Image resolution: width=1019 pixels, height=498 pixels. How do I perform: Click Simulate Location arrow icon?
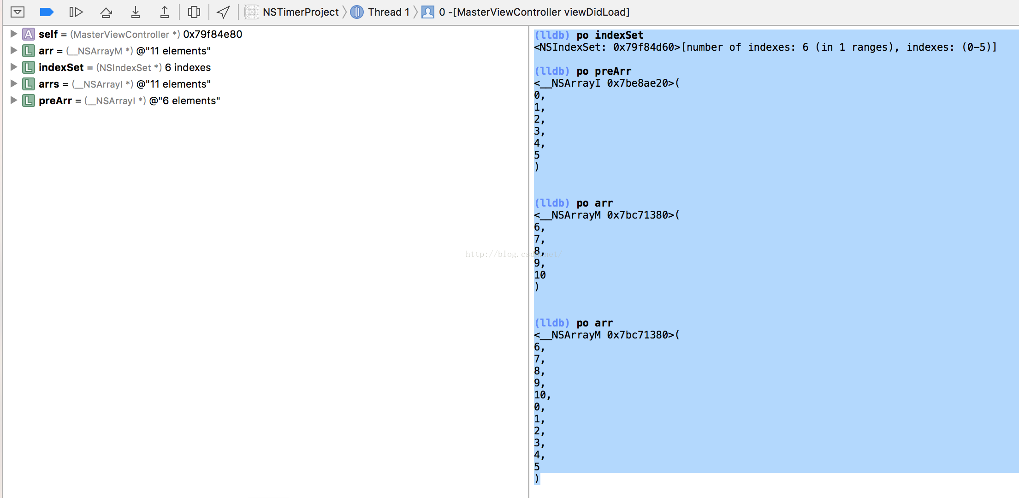tap(224, 12)
